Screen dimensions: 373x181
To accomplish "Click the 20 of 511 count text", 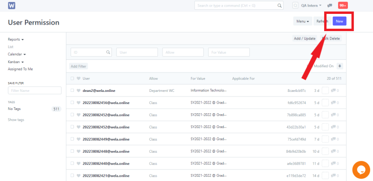I will point(334,78).
